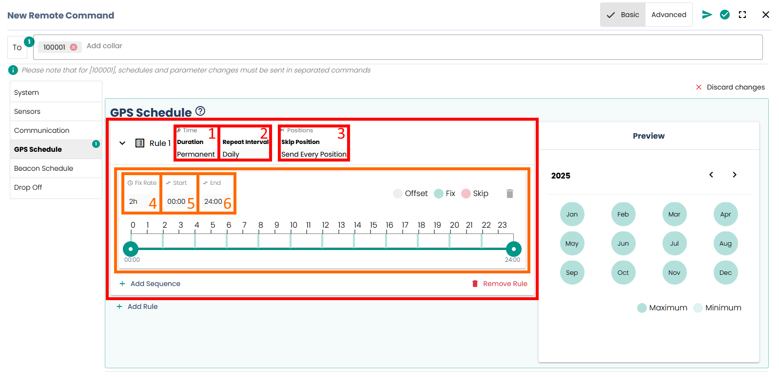This screenshot has height=377, width=779.
Task: Remove collar 100001 with the red x
Action: 74,47
